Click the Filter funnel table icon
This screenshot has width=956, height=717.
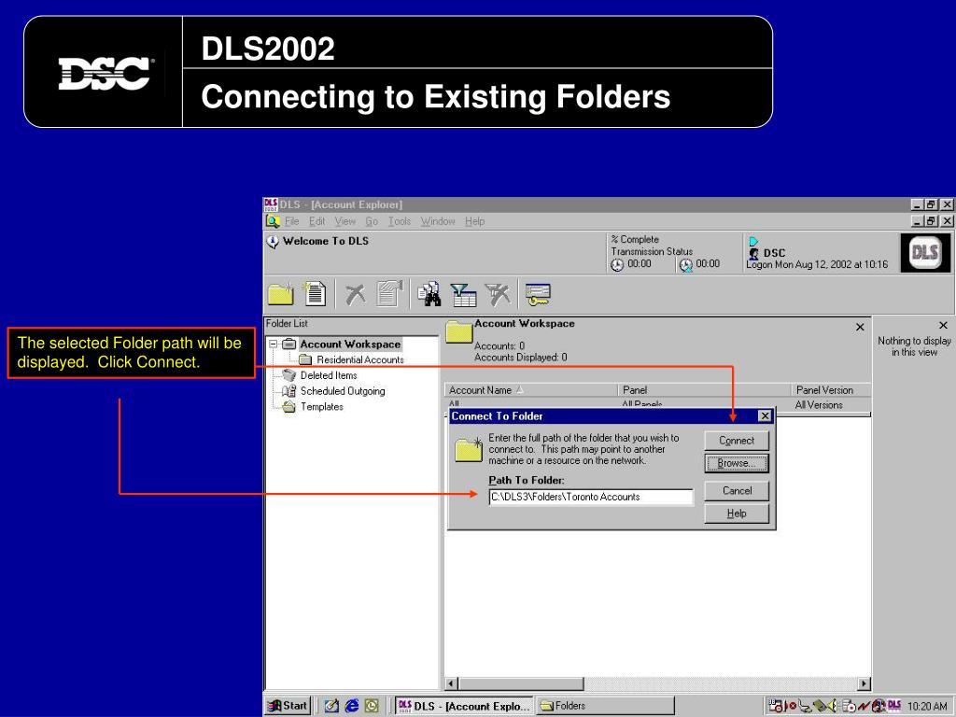[x=463, y=295]
